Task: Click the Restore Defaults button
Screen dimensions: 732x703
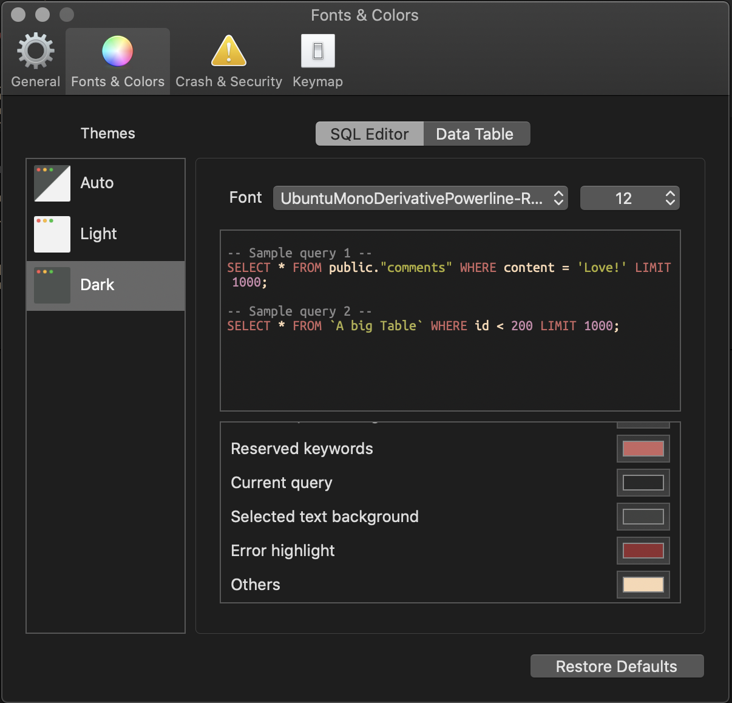Action: pyautogui.click(x=617, y=666)
